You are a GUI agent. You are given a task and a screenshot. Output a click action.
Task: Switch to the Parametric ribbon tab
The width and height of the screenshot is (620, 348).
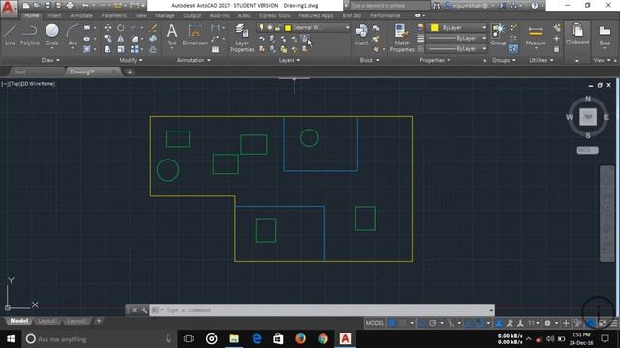point(114,15)
